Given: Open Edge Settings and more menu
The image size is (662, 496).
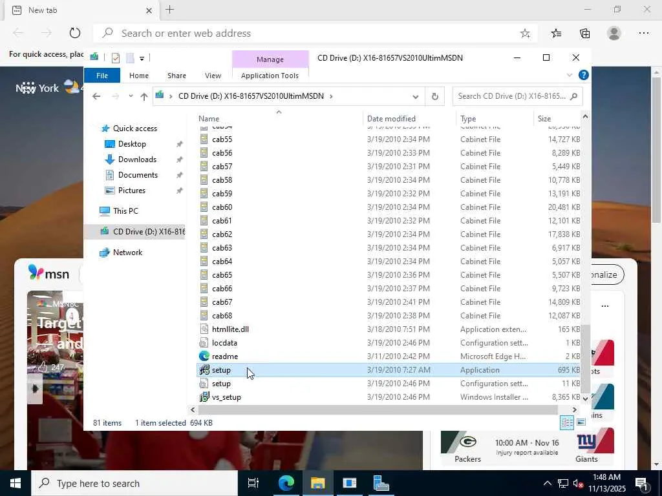Looking at the screenshot, I should 643,34.
